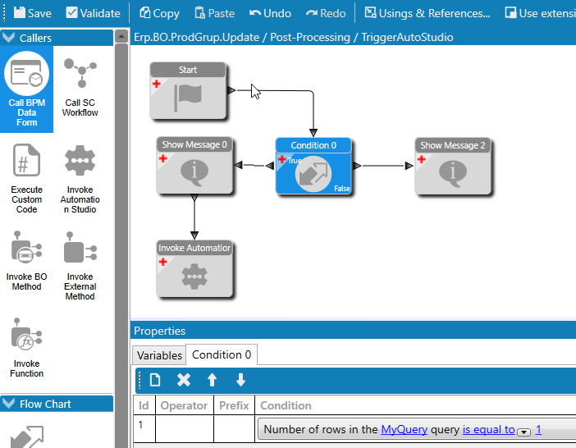Click the Id column header

click(x=144, y=405)
